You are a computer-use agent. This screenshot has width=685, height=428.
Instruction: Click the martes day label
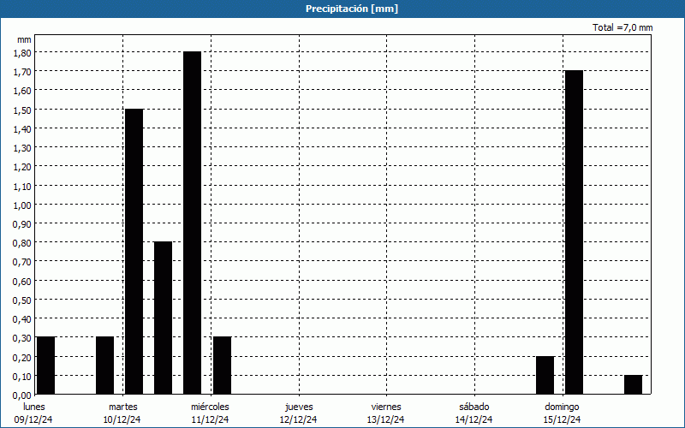pos(122,407)
